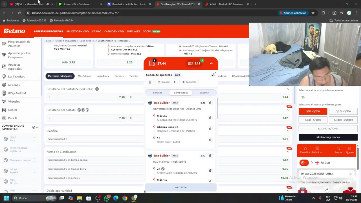Click Mostrar sugerencias button
Viewport: 361px width, 203px height.
click(328, 137)
